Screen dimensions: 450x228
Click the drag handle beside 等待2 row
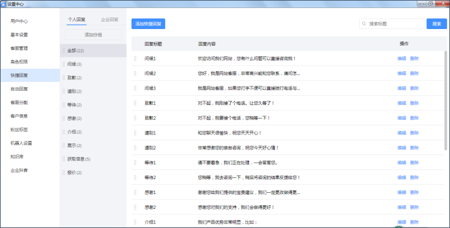(135, 177)
